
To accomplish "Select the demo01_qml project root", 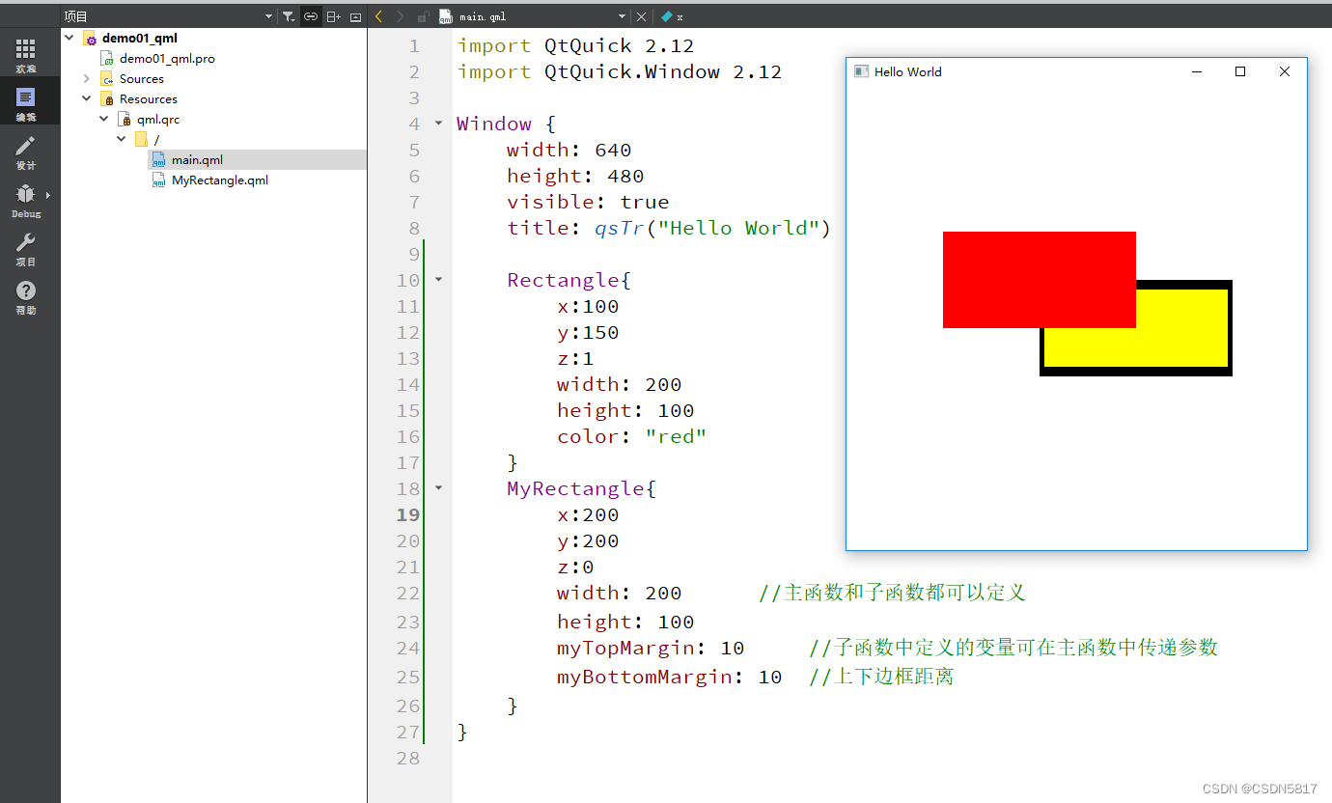I will [140, 38].
